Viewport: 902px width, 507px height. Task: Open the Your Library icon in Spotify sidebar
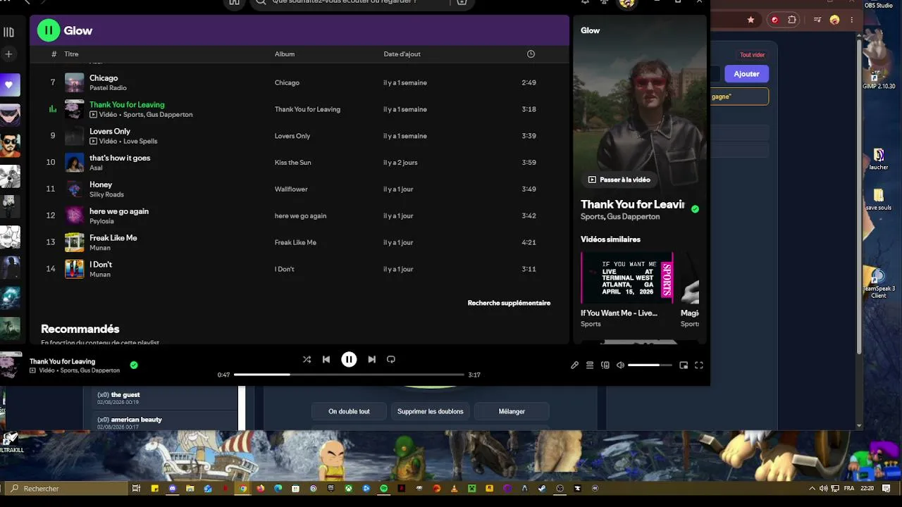tap(8, 32)
